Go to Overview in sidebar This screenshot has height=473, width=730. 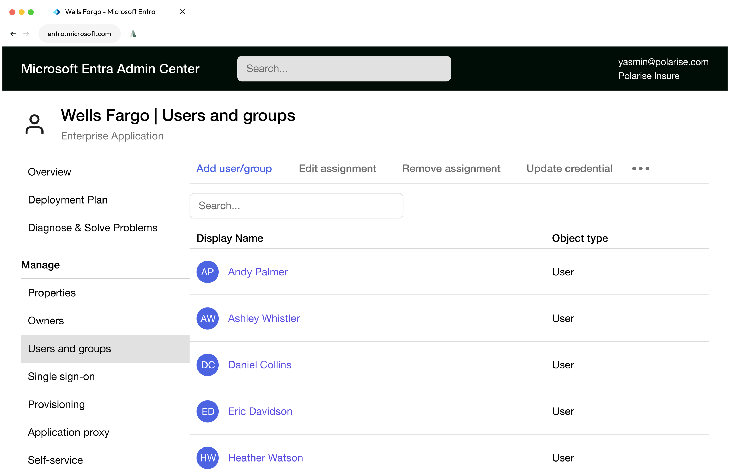49,172
